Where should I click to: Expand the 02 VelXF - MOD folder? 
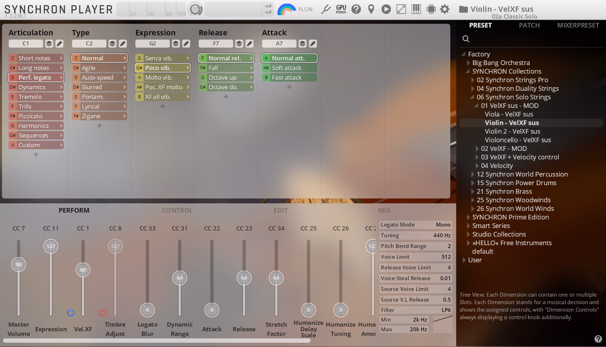click(x=477, y=149)
